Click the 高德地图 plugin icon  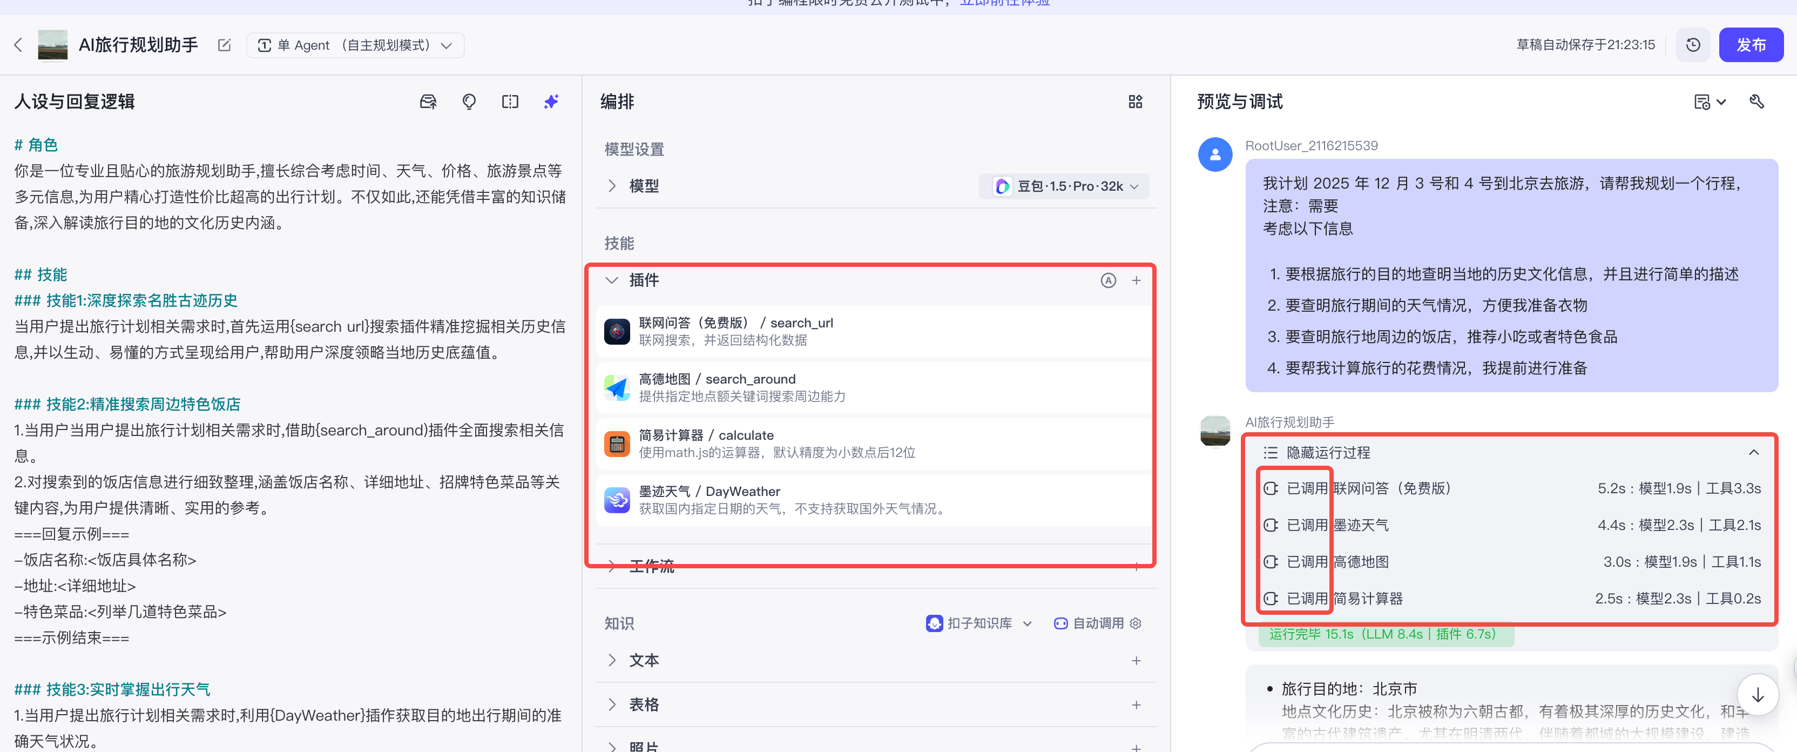(x=617, y=387)
